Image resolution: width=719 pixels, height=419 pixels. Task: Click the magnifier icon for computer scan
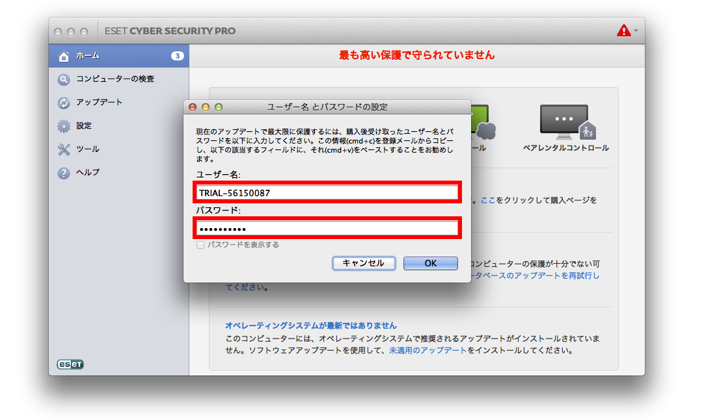(64, 79)
